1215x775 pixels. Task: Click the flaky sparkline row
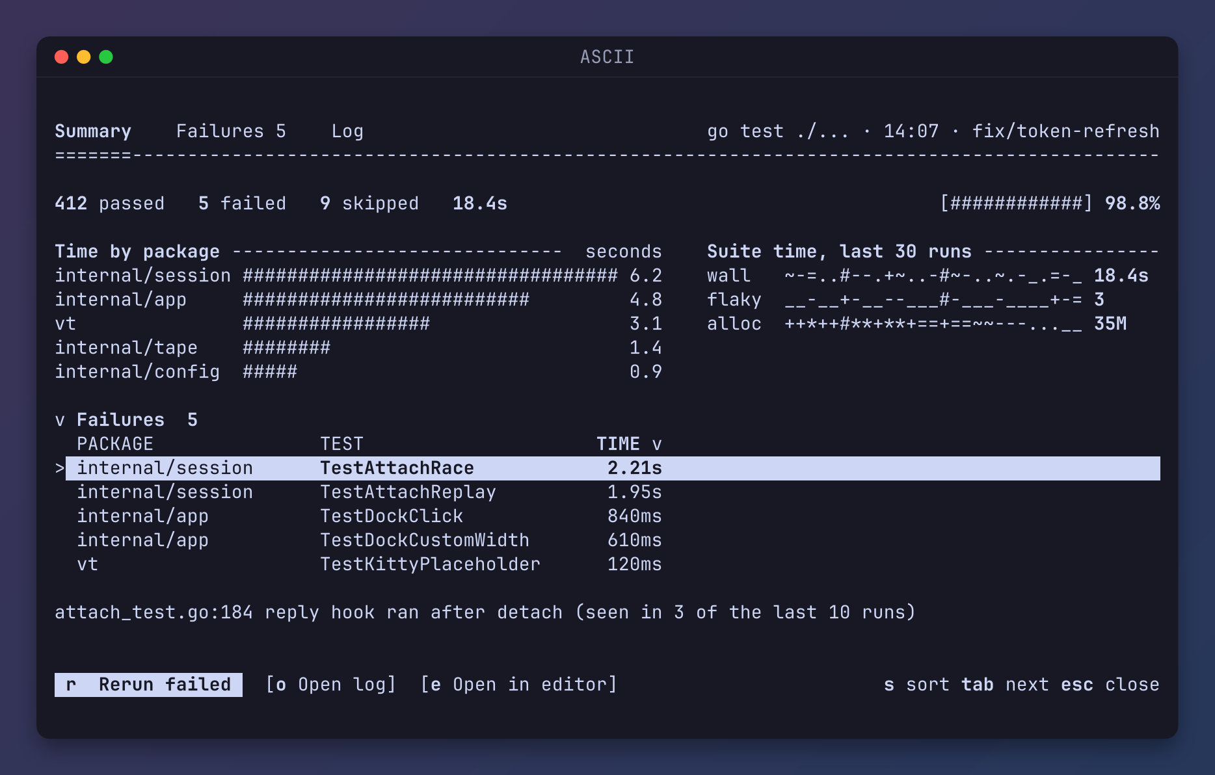click(x=905, y=300)
